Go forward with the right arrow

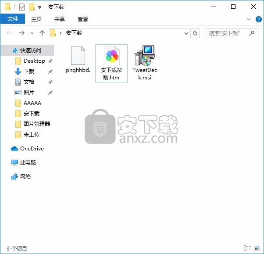[x=22, y=33]
